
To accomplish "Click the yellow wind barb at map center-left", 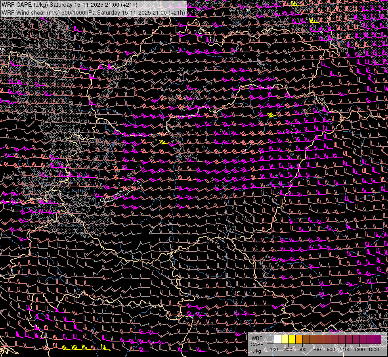I will coord(164,142).
